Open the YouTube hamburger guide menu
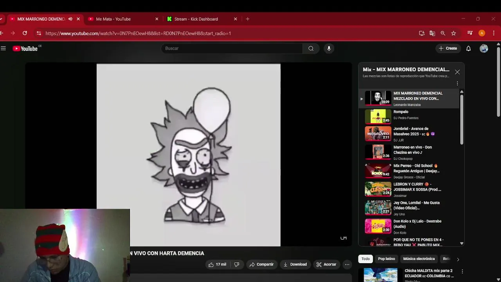Image resolution: width=501 pixels, height=282 pixels. 3,49
